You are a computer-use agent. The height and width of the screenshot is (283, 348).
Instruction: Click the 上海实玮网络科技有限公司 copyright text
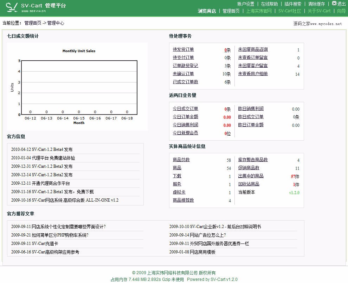(173, 273)
